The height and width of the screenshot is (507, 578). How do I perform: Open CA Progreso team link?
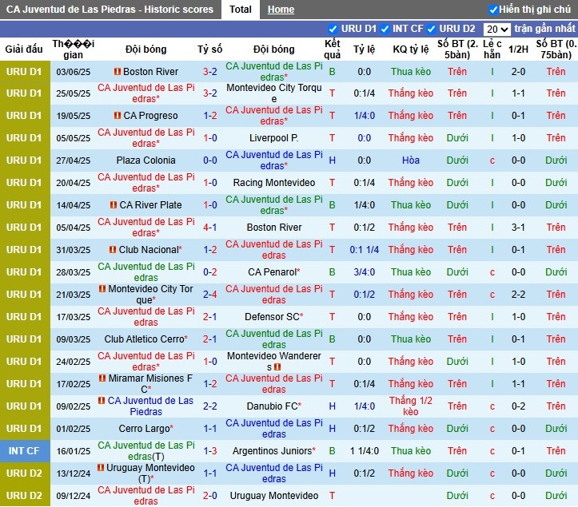pyautogui.click(x=150, y=116)
